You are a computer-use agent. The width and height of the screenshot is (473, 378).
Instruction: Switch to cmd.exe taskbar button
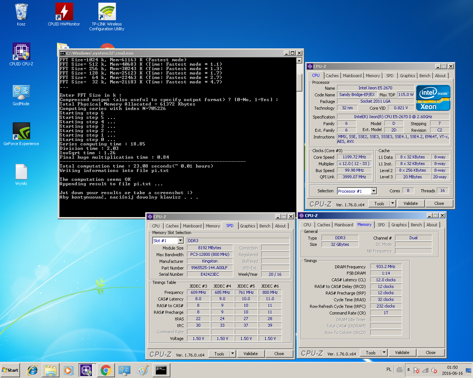coord(161,370)
